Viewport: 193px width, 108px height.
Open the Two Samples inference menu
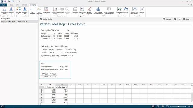pos(39,11)
